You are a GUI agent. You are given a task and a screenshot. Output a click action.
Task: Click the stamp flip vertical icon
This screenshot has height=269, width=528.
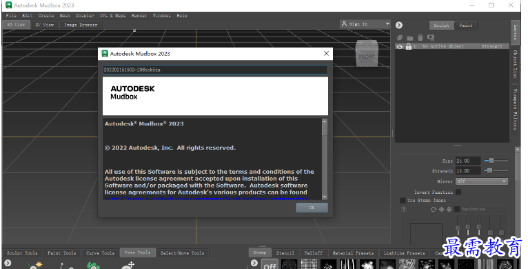click(x=449, y=209)
